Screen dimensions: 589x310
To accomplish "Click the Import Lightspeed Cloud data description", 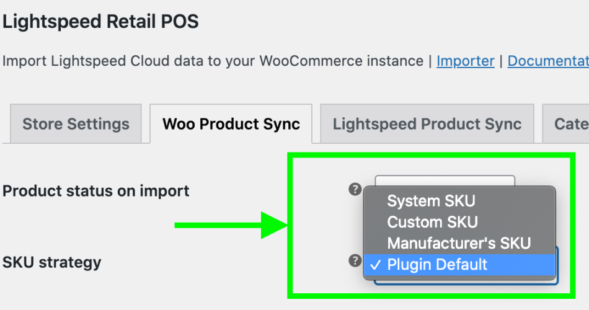I will [x=213, y=61].
